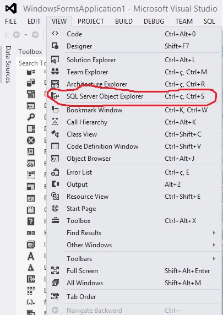
Task: Choose Class View menu entry
Action: tap(133, 134)
